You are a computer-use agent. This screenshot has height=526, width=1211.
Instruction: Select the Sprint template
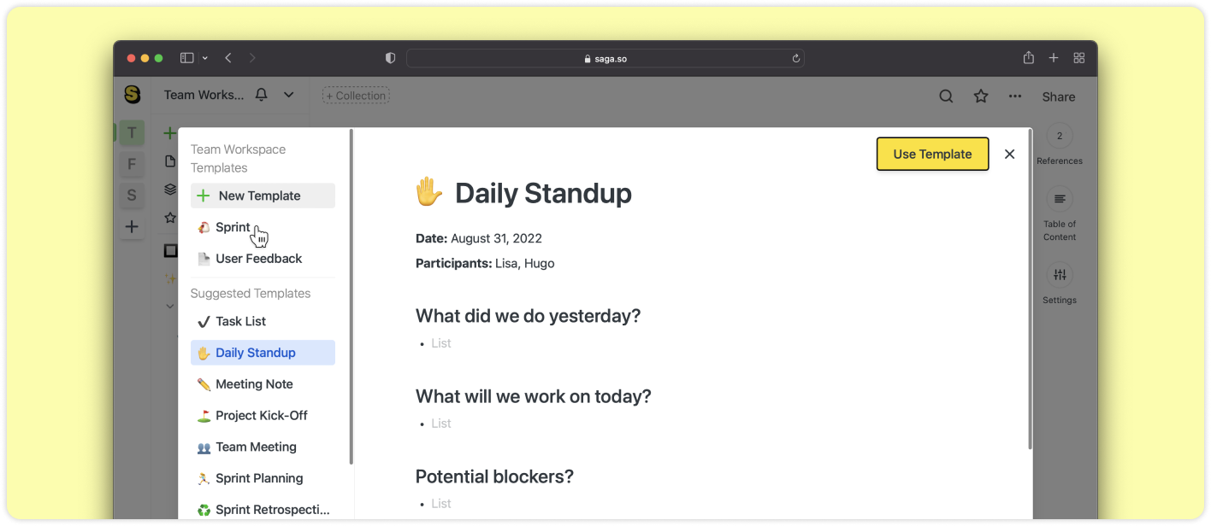tap(233, 227)
